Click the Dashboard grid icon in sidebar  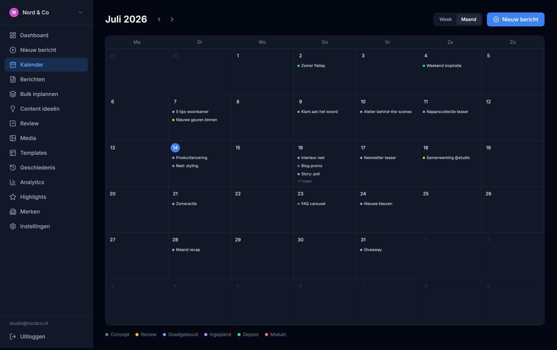coord(13,35)
